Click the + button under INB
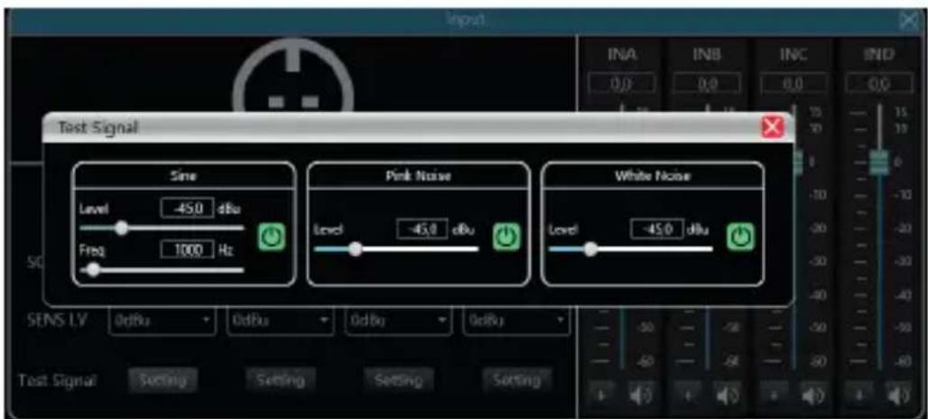 (686, 396)
